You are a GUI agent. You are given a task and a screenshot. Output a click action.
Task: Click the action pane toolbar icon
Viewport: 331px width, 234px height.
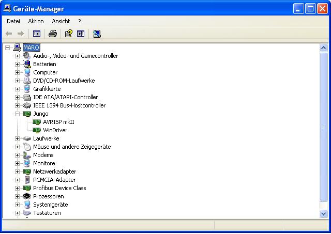[81, 34]
